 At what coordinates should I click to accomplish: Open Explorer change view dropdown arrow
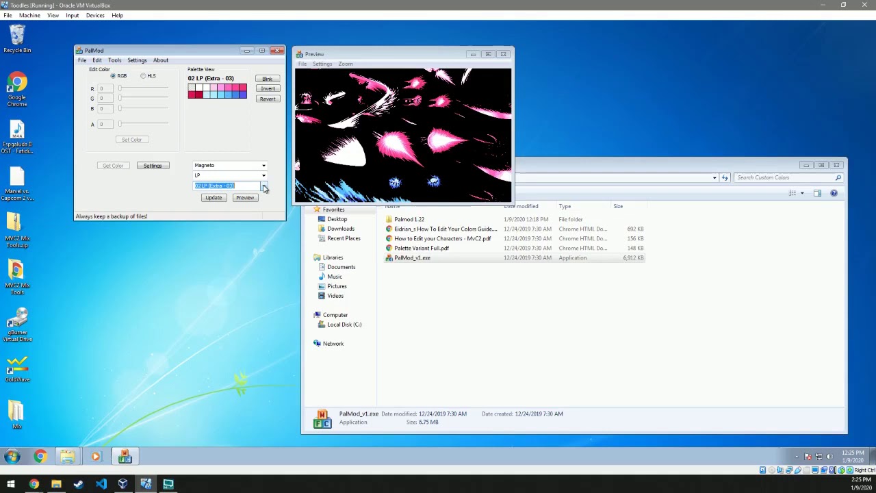[x=802, y=193]
